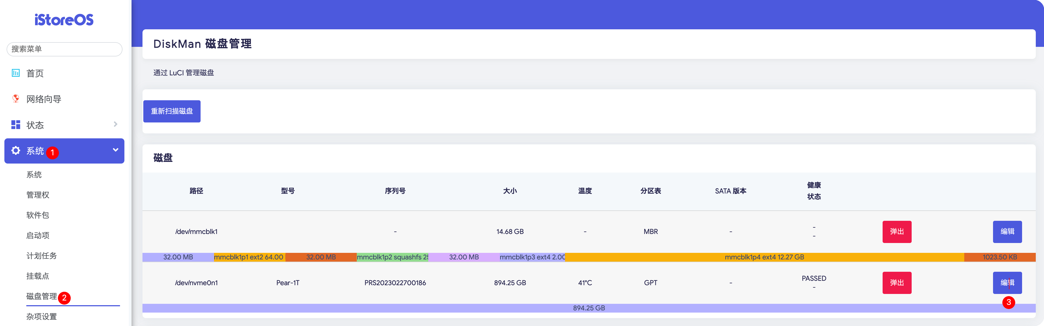Click the Pear-1T model cell
This screenshot has height=326, width=1044.
tap(288, 283)
